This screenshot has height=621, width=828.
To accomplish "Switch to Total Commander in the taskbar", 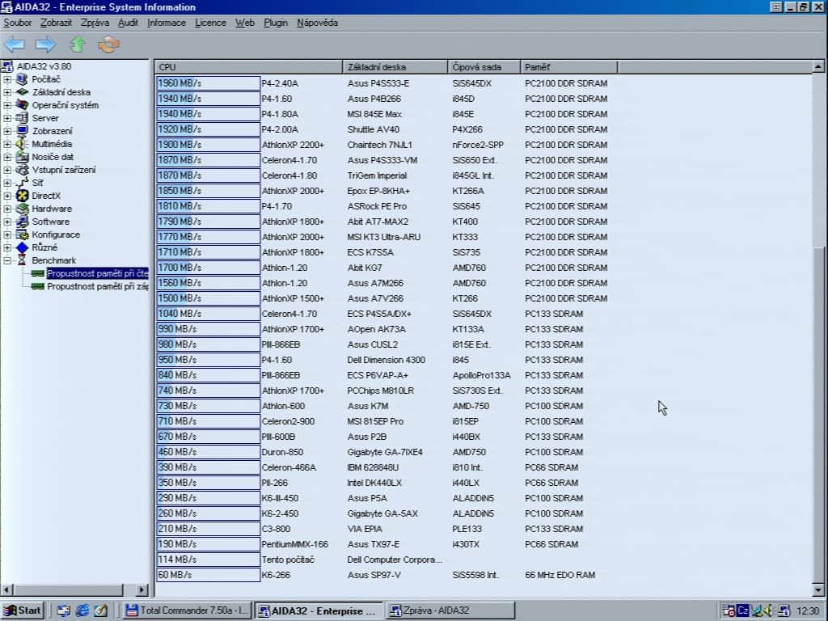I will (x=187, y=610).
